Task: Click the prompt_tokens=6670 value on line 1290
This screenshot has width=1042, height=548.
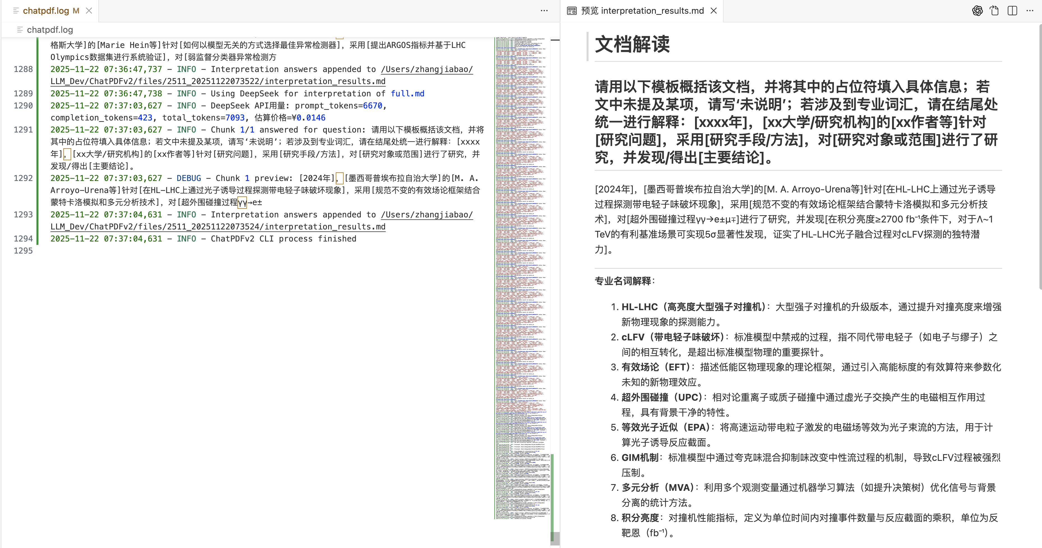Action: pos(339,106)
